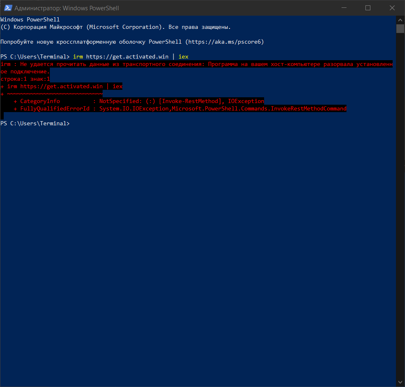The image size is (405, 387).
Task: Click the Microsoft Corporation copyright line
Action: [x=115, y=27]
